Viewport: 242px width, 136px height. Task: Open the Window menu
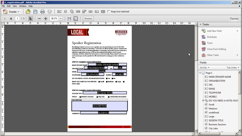[23, 6]
